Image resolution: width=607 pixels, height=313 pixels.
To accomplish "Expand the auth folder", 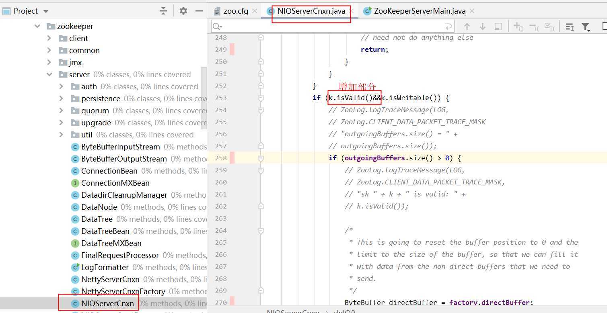I will click(61, 86).
